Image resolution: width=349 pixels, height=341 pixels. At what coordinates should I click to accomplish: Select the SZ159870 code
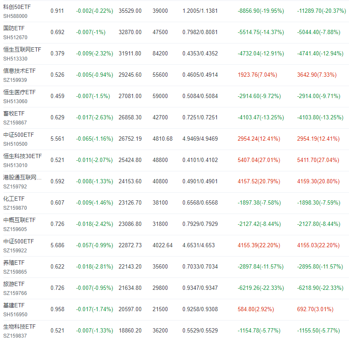click(15, 208)
